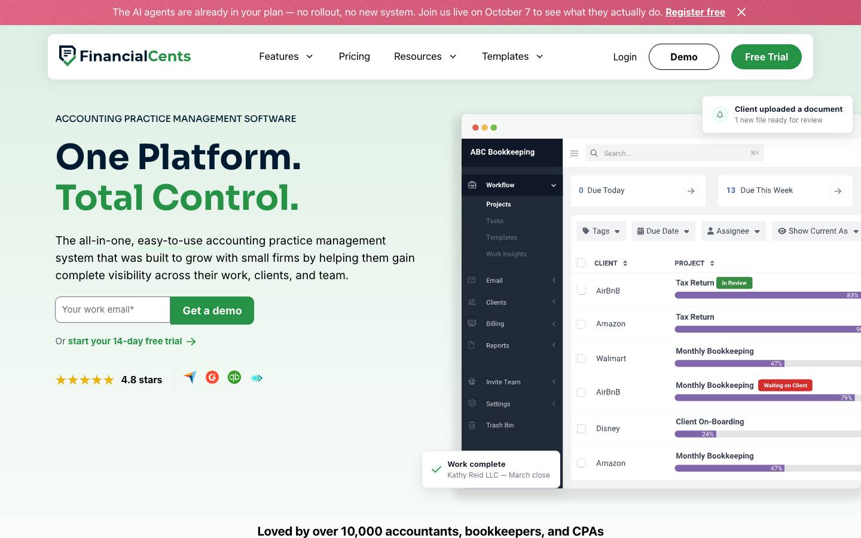Viewport: 861px width, 538px height.
Task: Open the Templates dropdown in top navigation
Action: coord(512,56)
